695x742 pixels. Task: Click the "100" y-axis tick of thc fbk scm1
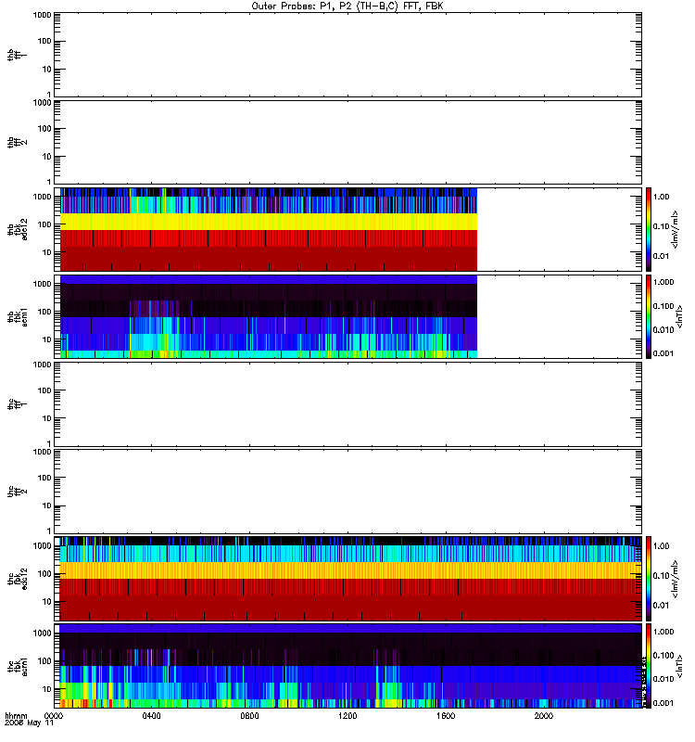point(44,661)
